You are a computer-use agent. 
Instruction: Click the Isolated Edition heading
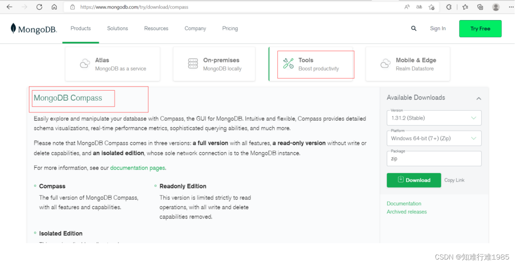coord(61,233)
